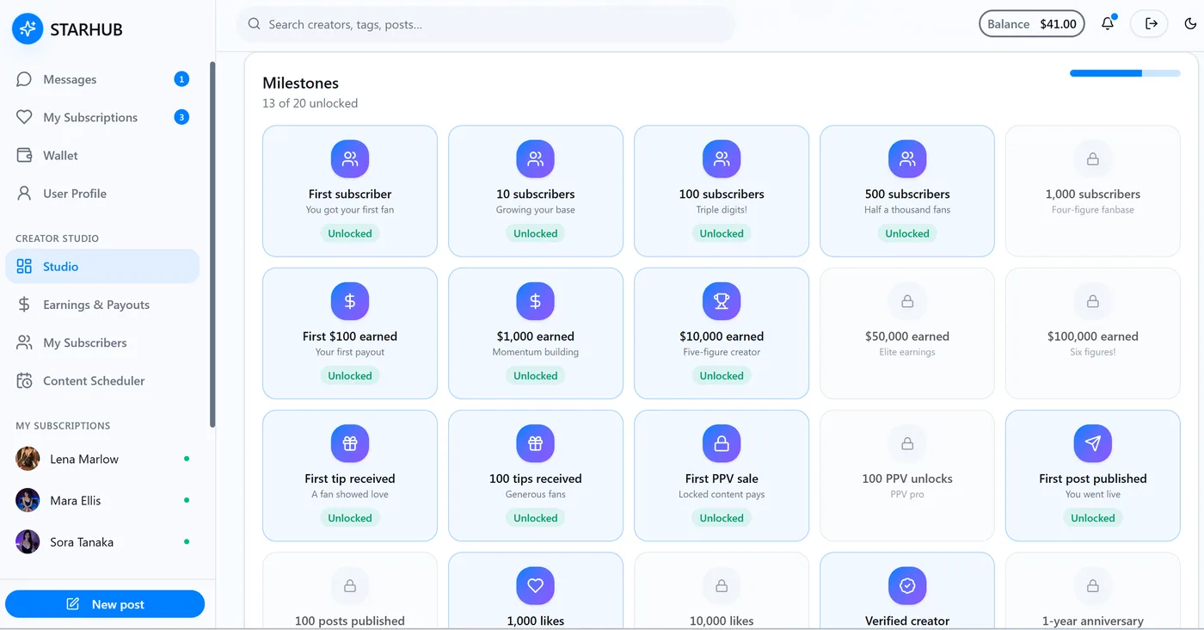1204x630 pixels.
Task: Click the StarHub sparkle logo icon
Action: (x=28, y=29)
